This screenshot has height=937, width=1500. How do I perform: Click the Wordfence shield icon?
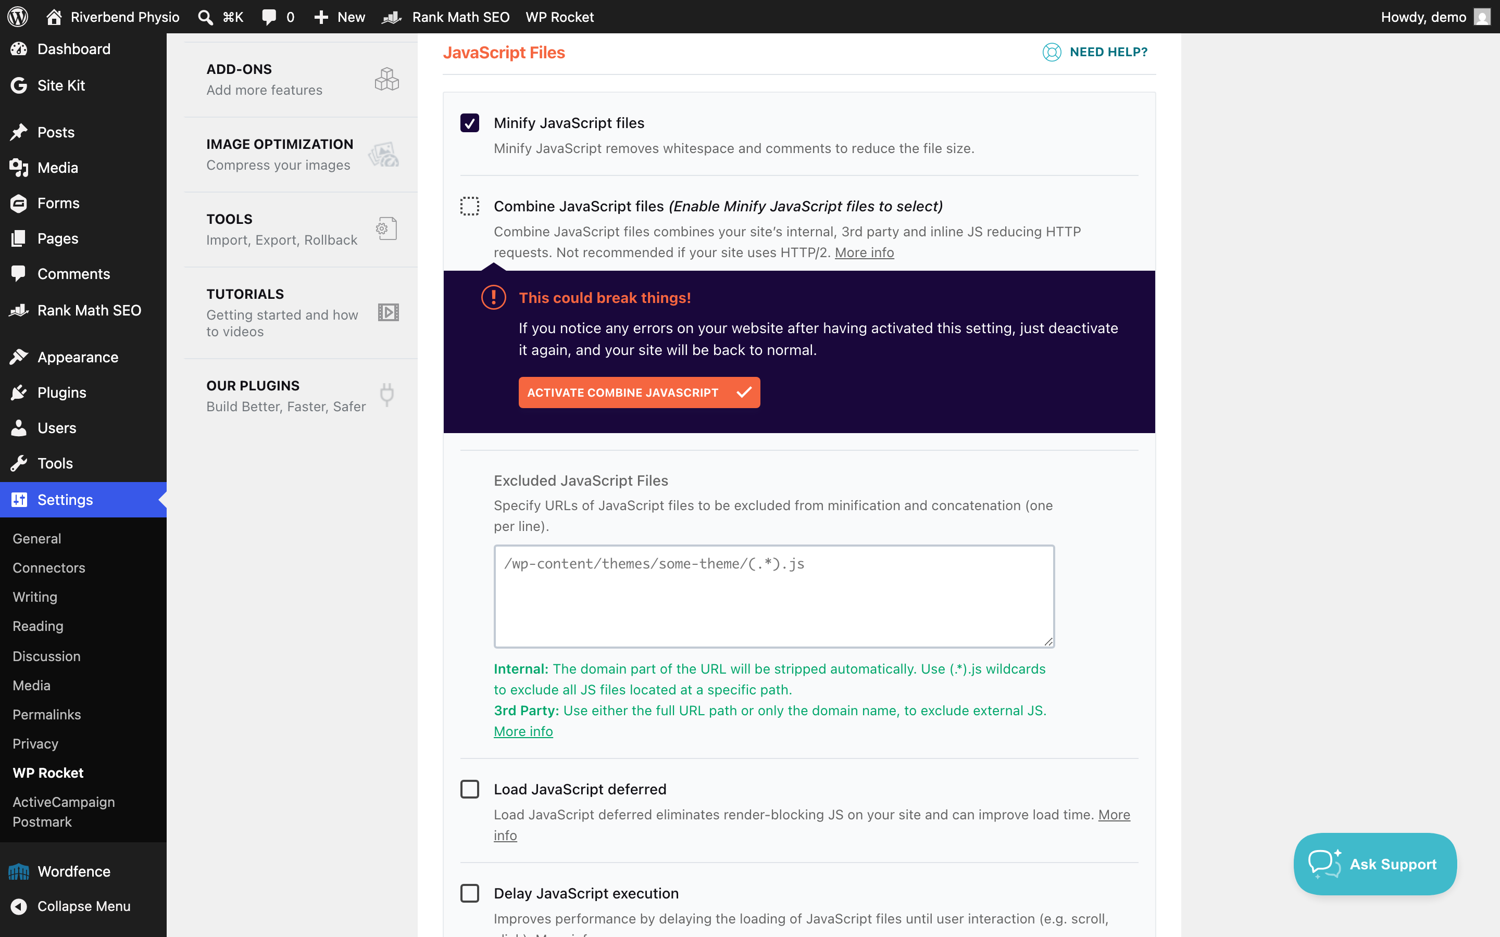(x=19, y=871)
